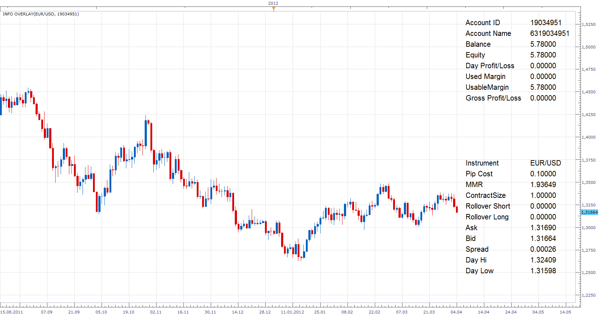The width and height of the screenshot is (601, 316).
Task: Select the Day Hi value 1.32409
Action: pos(543,260)
